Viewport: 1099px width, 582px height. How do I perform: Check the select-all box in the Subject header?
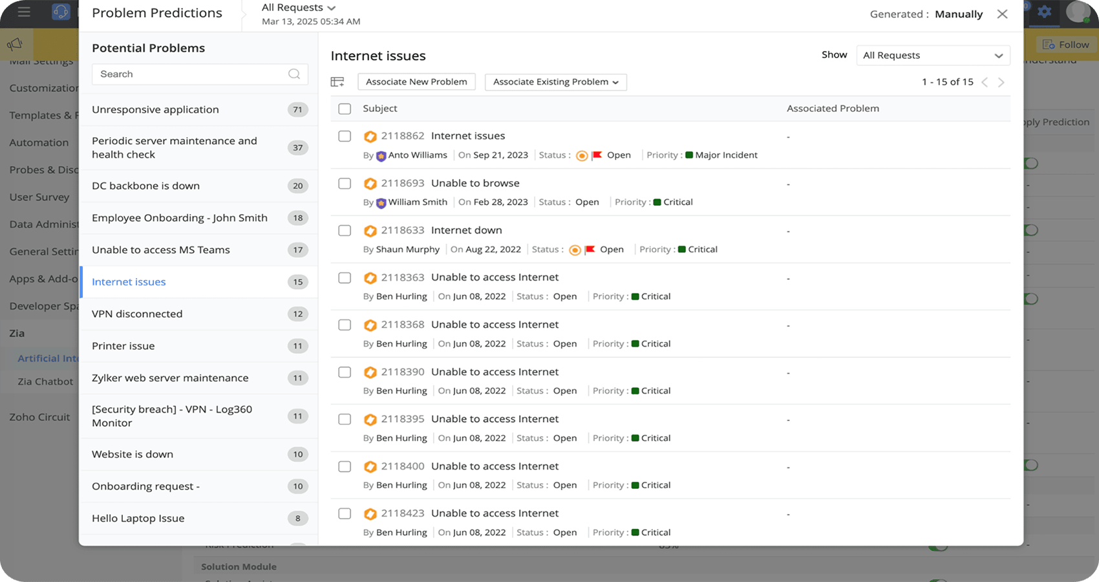click(345, 109)
